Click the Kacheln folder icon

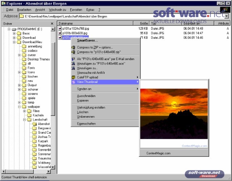29,115
